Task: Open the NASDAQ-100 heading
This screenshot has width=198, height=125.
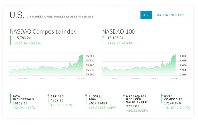Action: (119, 31)
